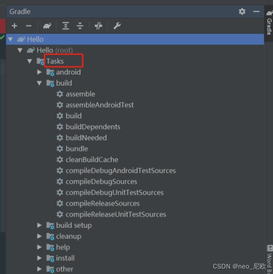Screen dimensions: 273x274
Task: Click the Collapse All toolbar icon
Action: (80, 26)
